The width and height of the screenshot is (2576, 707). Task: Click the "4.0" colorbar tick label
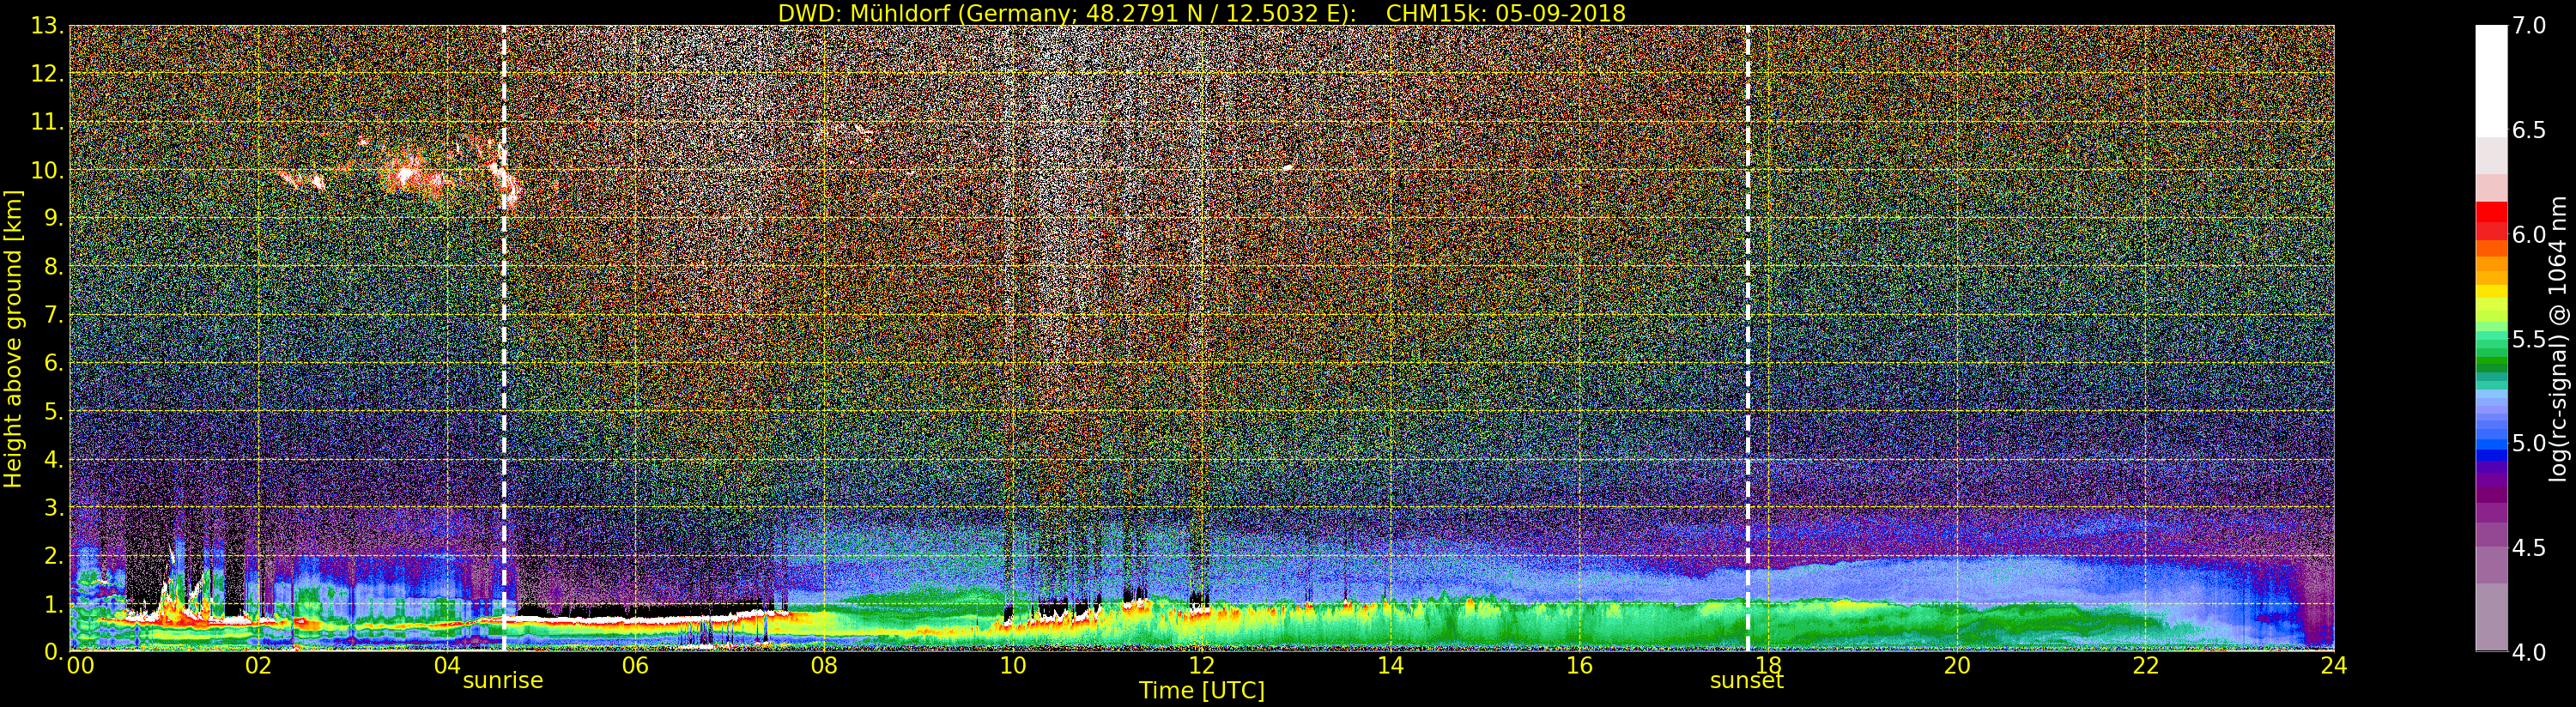pos(2529,652)
